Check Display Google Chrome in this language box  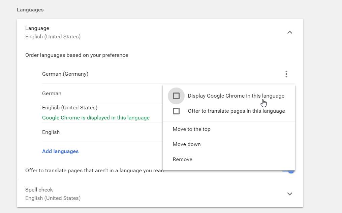point(176,96)
